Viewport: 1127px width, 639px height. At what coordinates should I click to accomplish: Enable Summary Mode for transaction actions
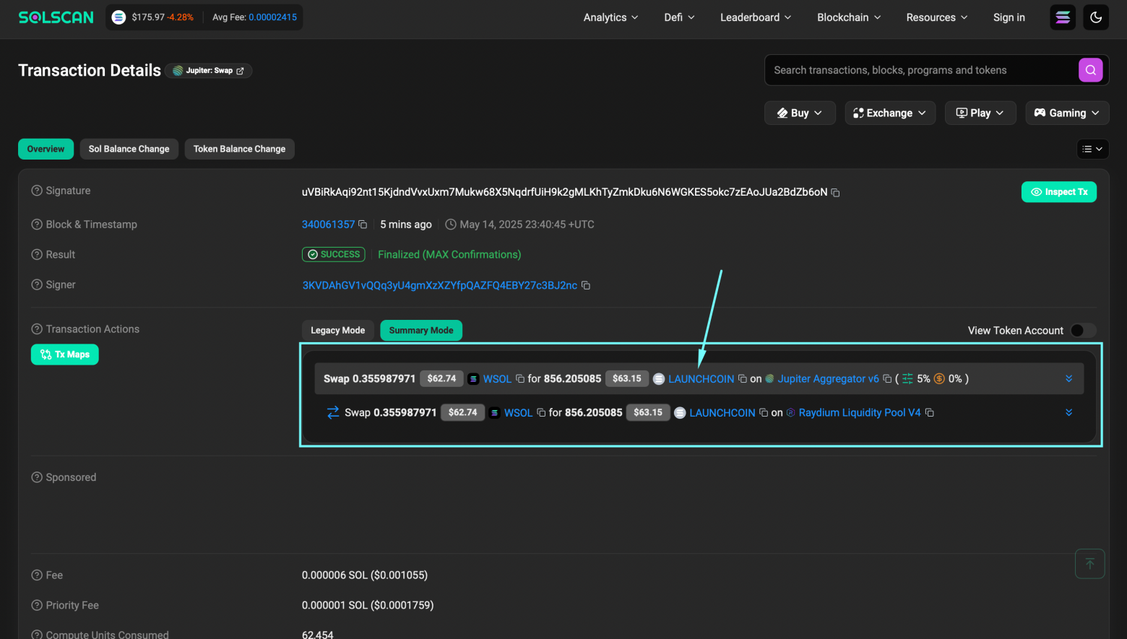pyautogui.click(x=421, y=330)
